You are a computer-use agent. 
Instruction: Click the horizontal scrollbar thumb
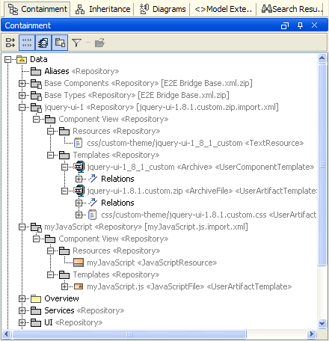tap(129, 334)
